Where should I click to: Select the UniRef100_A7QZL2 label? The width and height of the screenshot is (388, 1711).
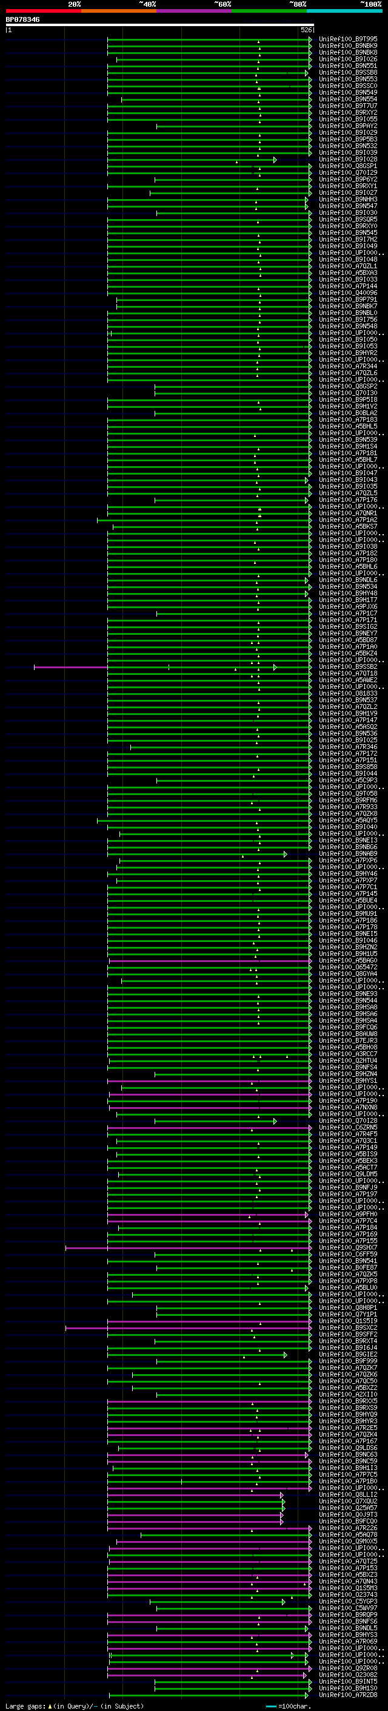coord(348,706)
